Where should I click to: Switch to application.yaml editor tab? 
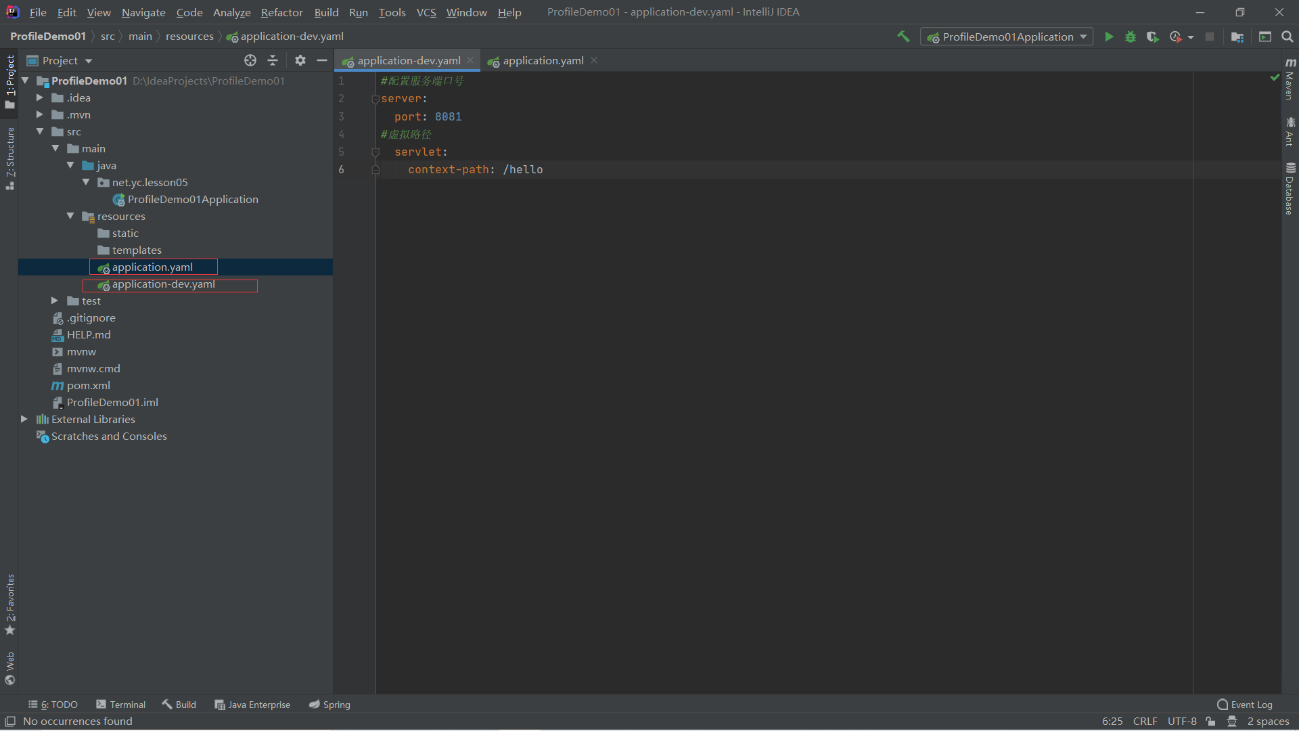pyautogui.click(x=543, y=61)
